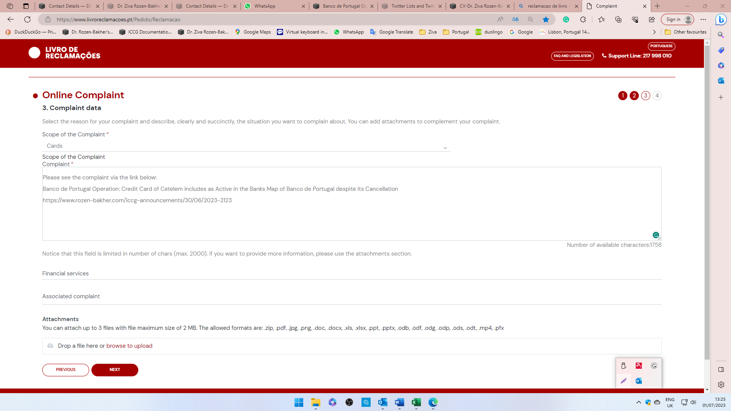Expand the Cards scope dropdown

tap(445, 147)
